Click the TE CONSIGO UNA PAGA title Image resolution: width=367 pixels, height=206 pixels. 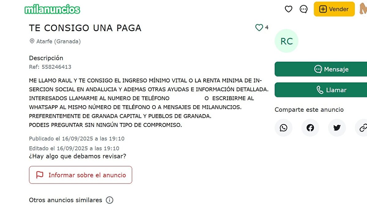click(85, 28)
